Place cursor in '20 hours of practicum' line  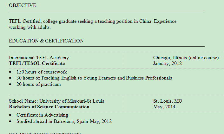coord(38,84)
